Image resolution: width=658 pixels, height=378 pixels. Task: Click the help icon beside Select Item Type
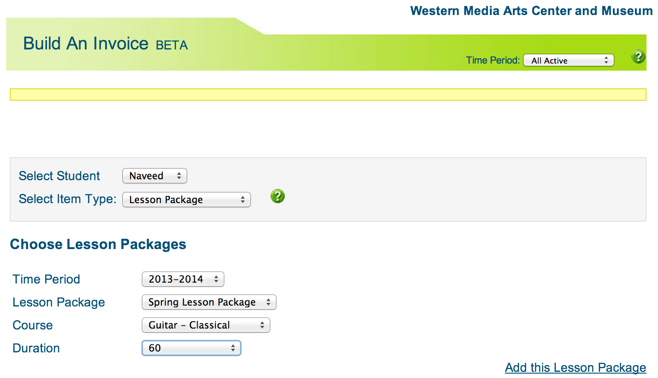[278, 196]
